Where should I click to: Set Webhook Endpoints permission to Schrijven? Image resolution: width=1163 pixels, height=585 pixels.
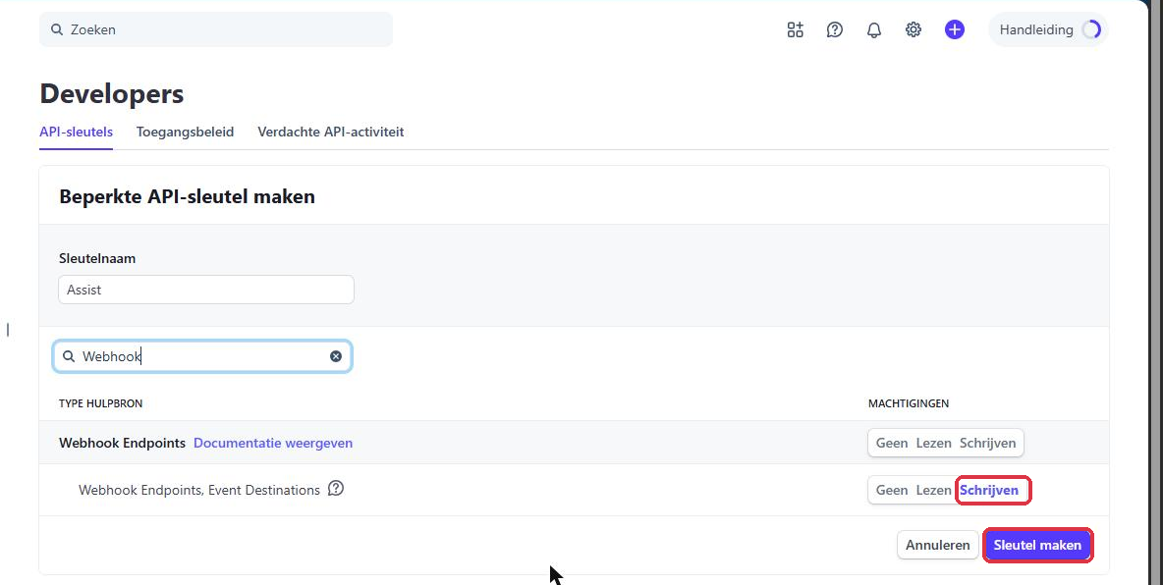tap(988, 443)
